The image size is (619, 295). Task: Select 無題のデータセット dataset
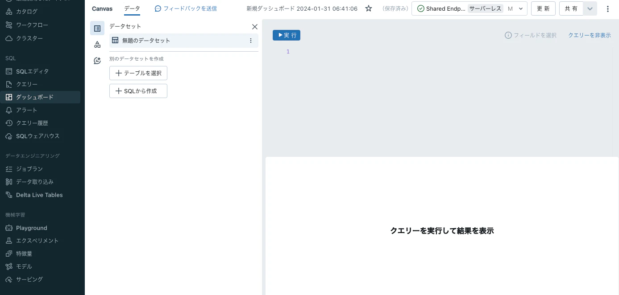[184, 41]
